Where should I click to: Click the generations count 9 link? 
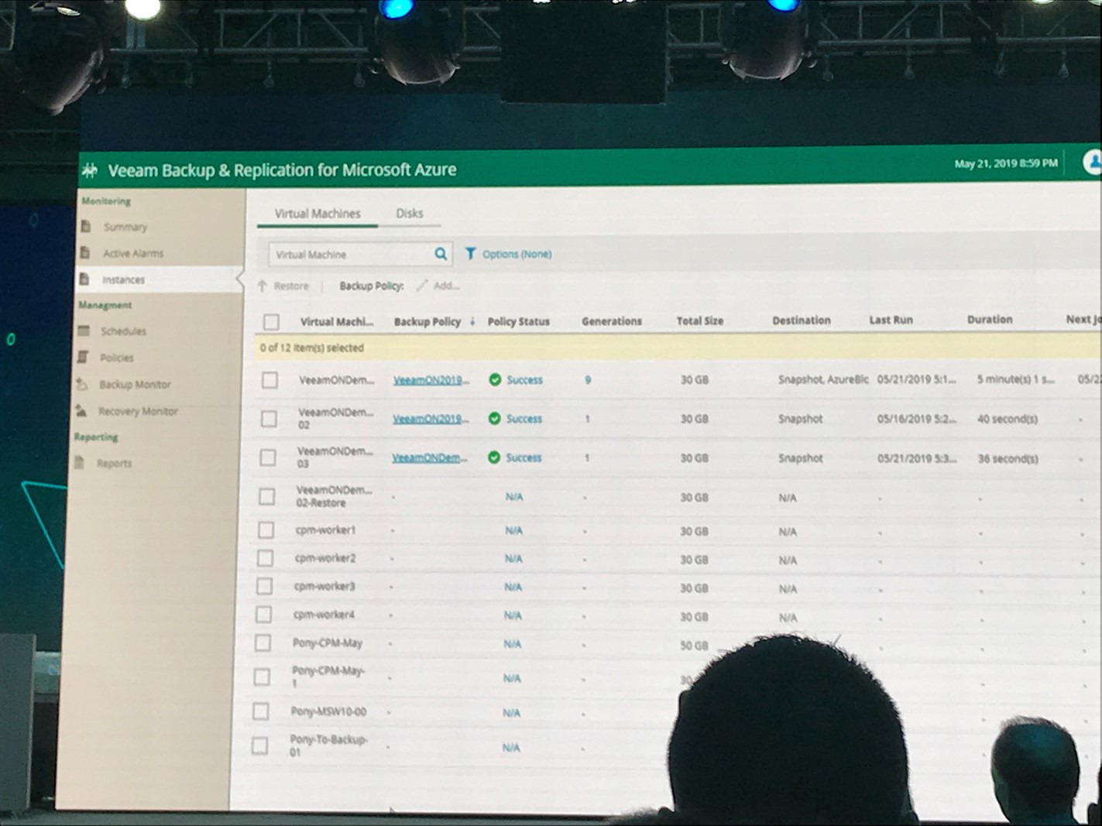click(x=588, y=380)
